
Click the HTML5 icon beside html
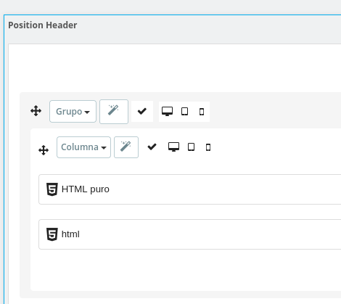coord(52,234)
